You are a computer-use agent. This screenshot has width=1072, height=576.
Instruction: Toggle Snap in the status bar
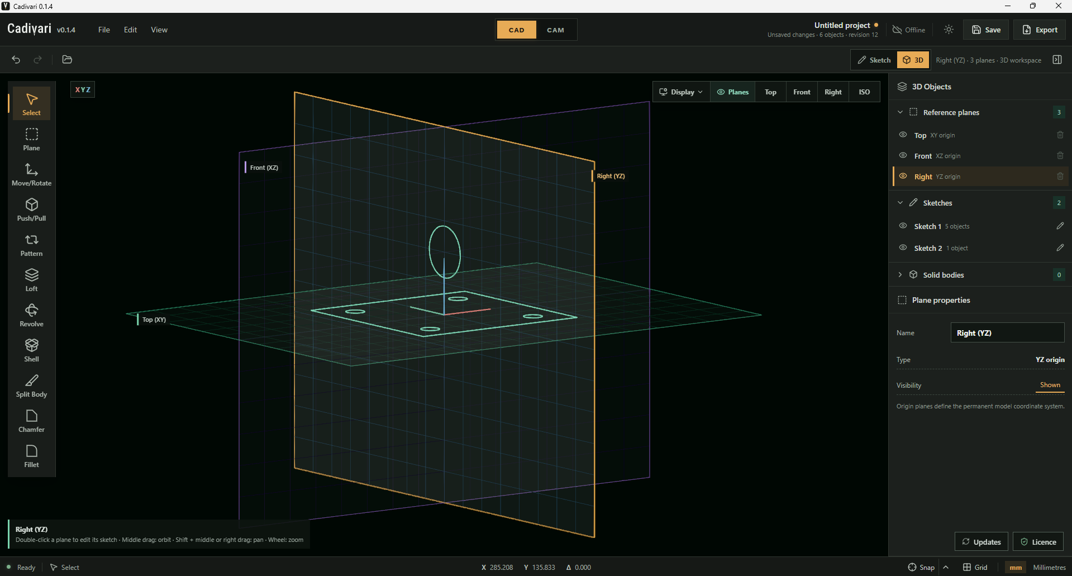[921, 567]
